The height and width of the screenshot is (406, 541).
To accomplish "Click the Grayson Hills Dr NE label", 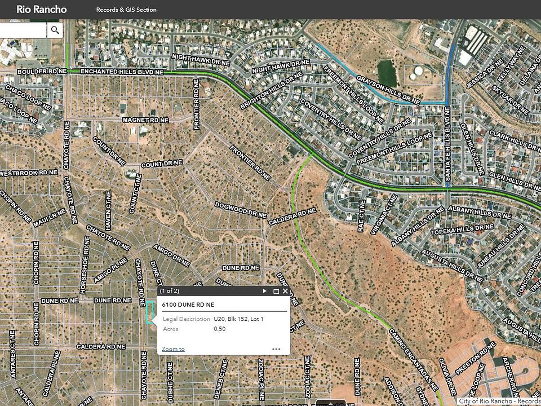I will 389,89.
